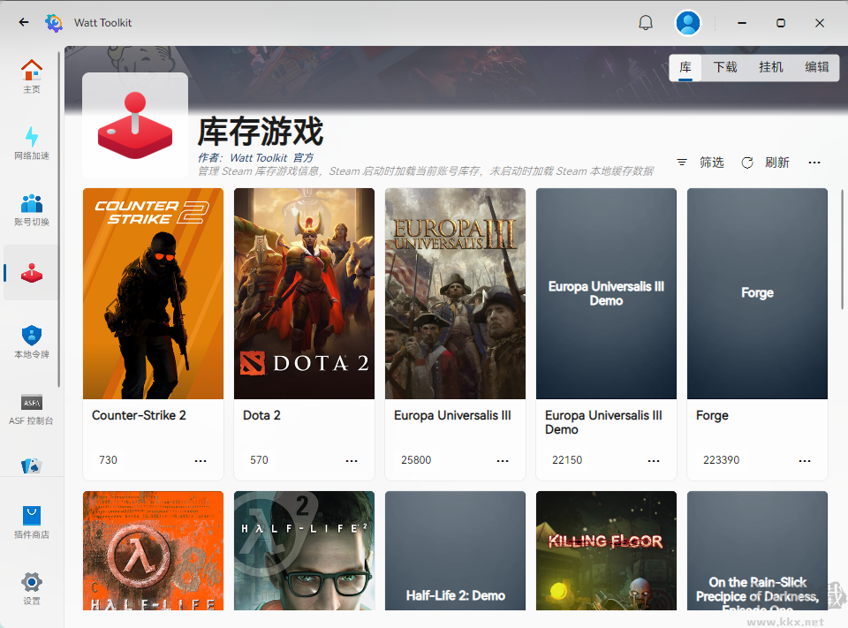This screenshot has width=848, height=628.
Task: Click the 库存游戏 joystick page icon
Action: click(135, 125)
